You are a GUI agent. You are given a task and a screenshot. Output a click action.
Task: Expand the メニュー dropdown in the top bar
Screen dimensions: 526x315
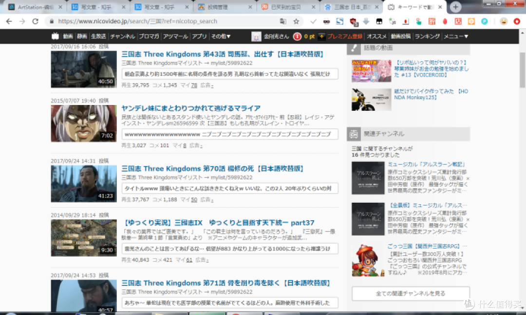[456, 36]
